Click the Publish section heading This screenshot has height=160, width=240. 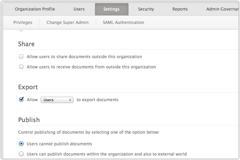[29, 120]
